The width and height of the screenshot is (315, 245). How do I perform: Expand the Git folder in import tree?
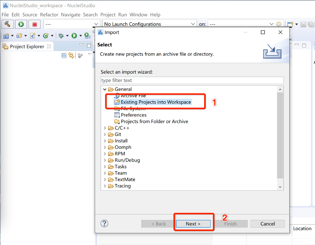(x=105, y=134)
